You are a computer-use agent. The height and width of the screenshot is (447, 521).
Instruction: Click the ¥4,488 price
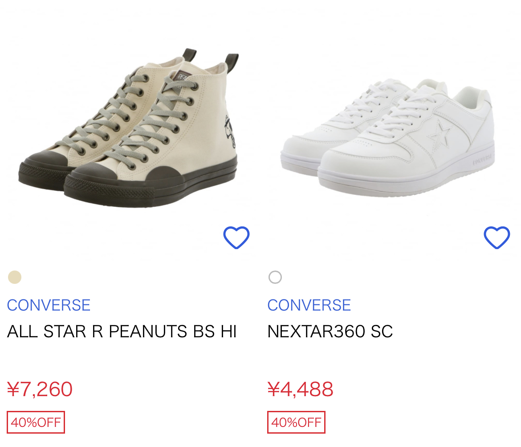(x=300, y=389)
